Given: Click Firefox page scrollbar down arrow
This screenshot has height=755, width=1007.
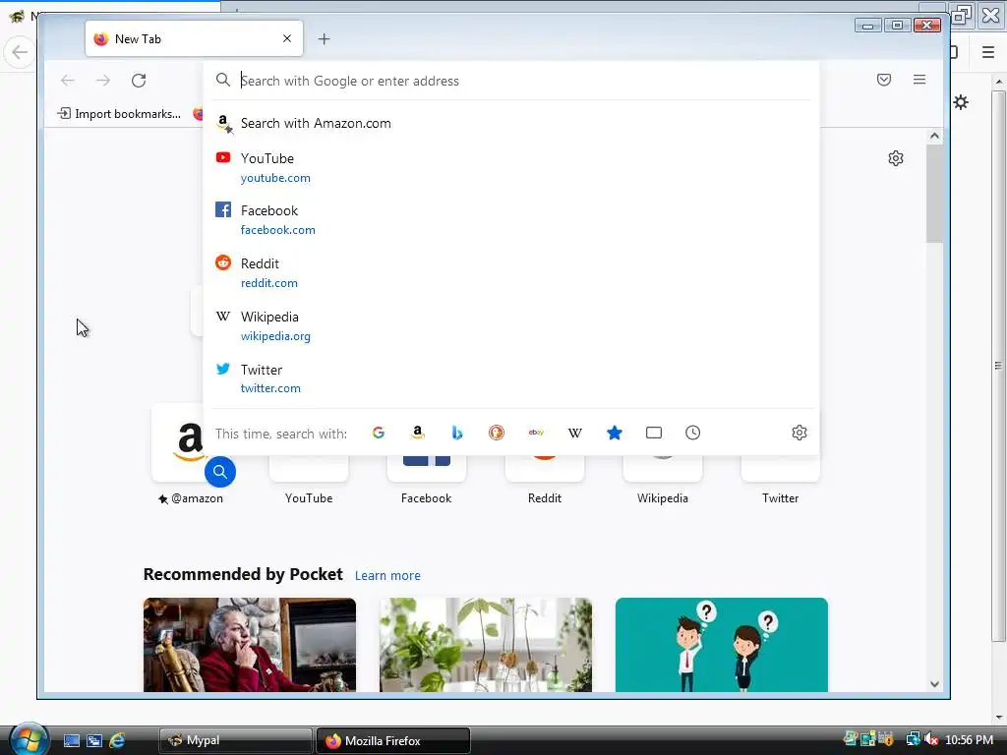Looking at the screenshot, I should (934, 684).
